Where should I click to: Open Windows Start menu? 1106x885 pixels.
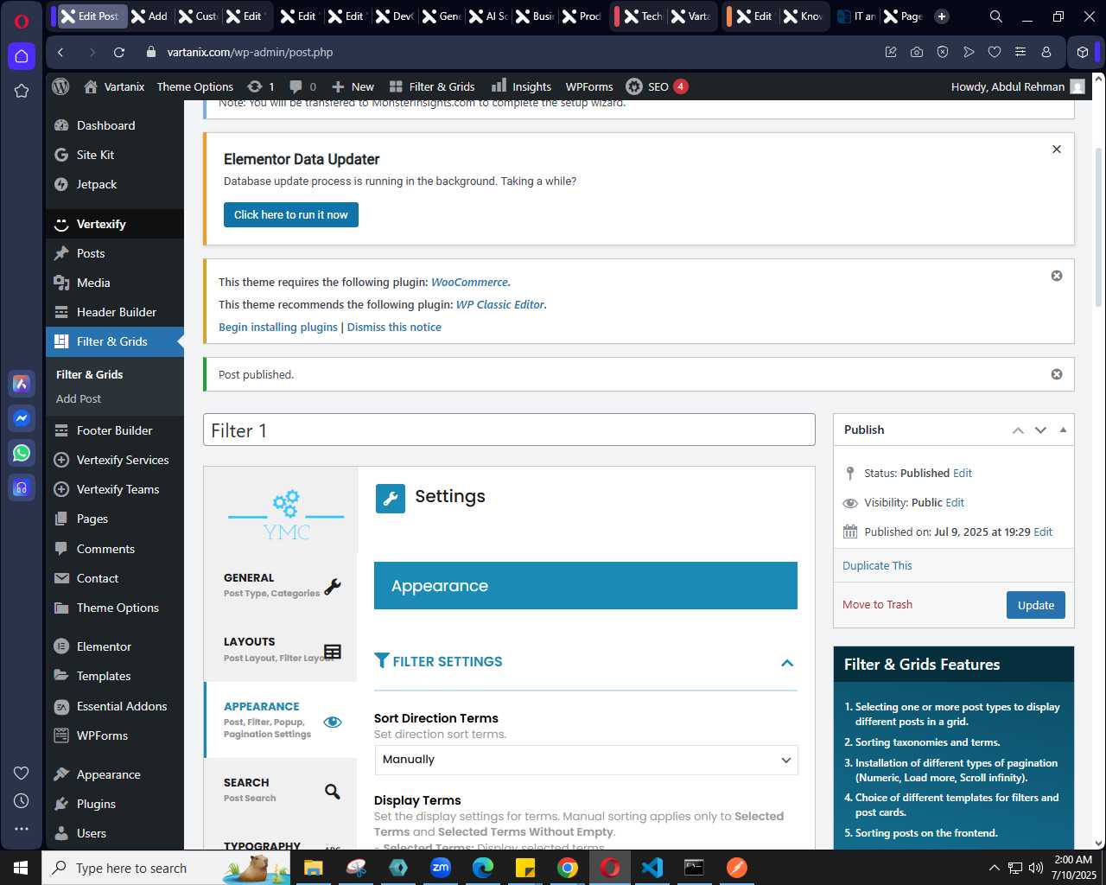21,868
